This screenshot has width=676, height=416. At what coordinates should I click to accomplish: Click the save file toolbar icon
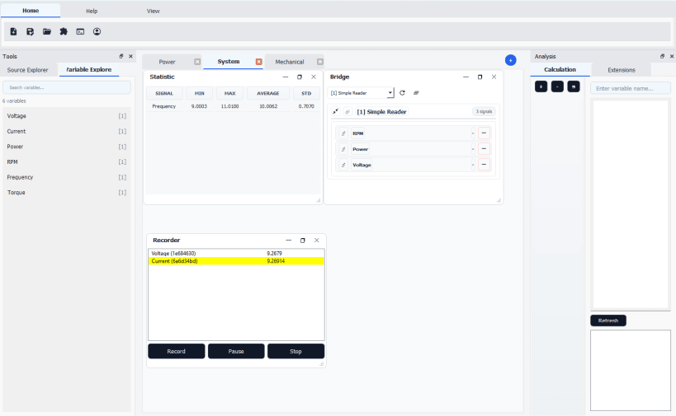pyautogui.click(x=31, y=31)
